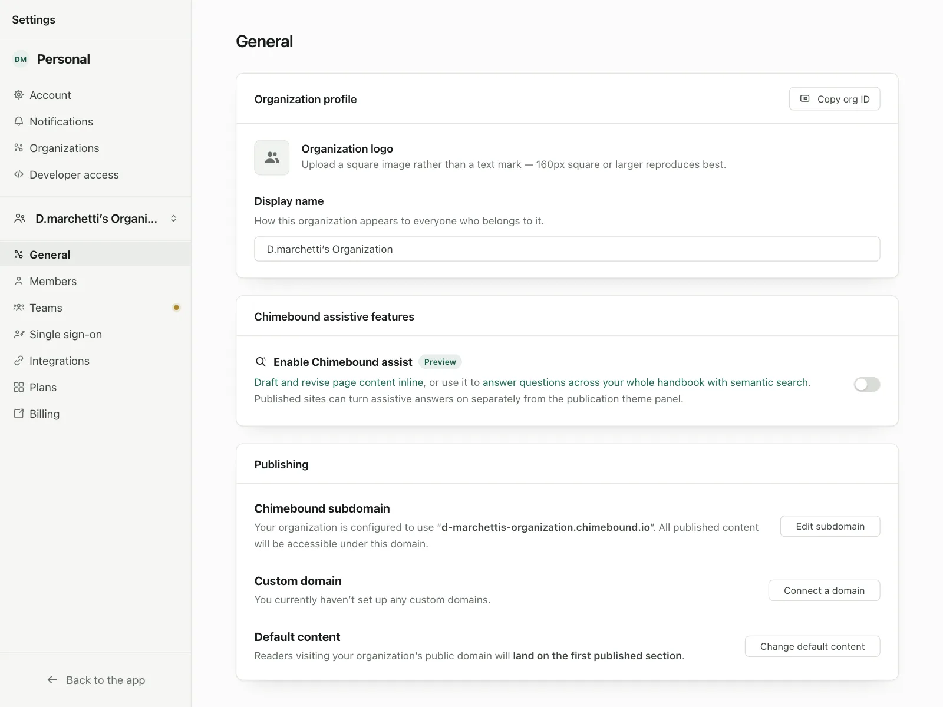Click the back arrow icon
The image size is (943, 707).
[52, 680]
